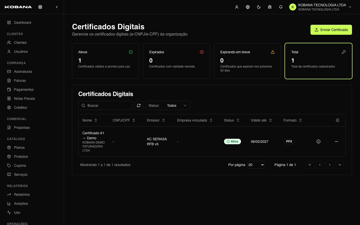The height and width of the screenshot is (225, 360).
Task: Open the apps grid icon beside the Kobana logo
Action: pyautogui.click(x=40, y=7)
